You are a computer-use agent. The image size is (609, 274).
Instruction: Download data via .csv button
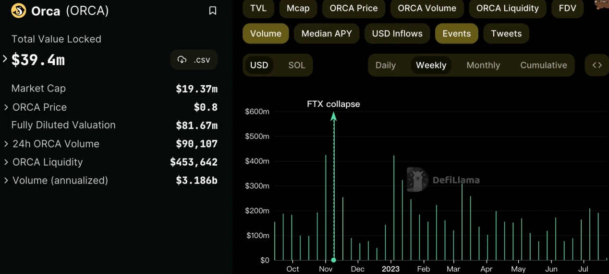click(x=194, y=60)
